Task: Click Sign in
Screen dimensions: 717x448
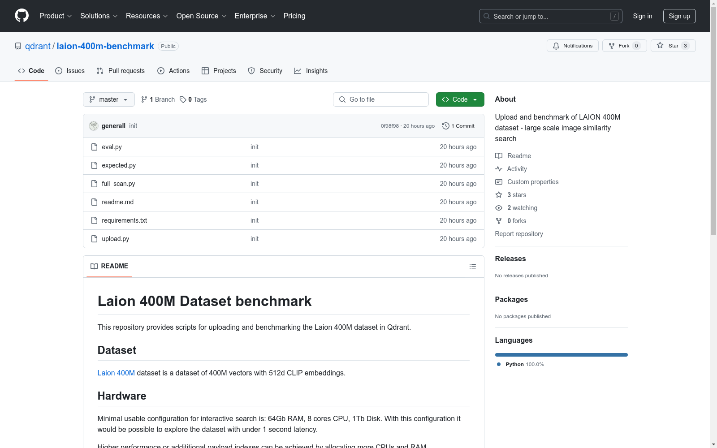Action: [x=643, y=16]
